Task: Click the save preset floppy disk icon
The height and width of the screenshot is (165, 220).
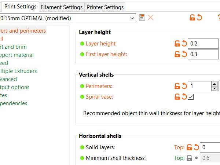Action: click(x=142, y=18)
